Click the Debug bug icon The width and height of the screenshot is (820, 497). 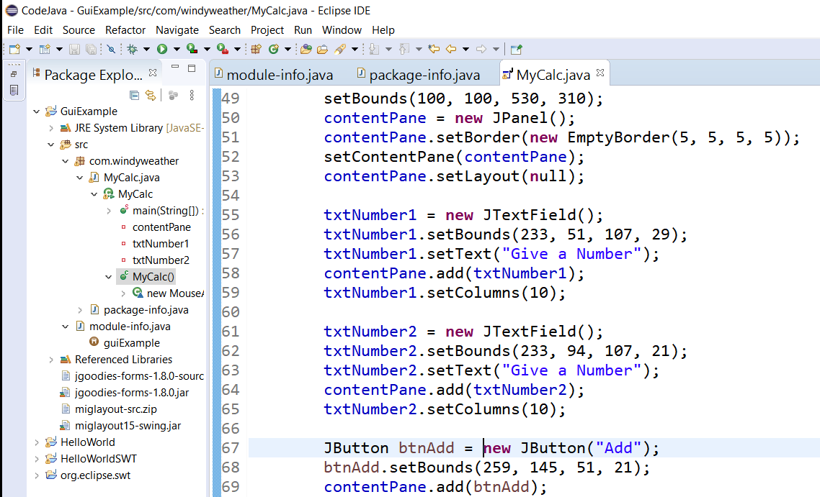pyautogui.click(x=132, y=49)
